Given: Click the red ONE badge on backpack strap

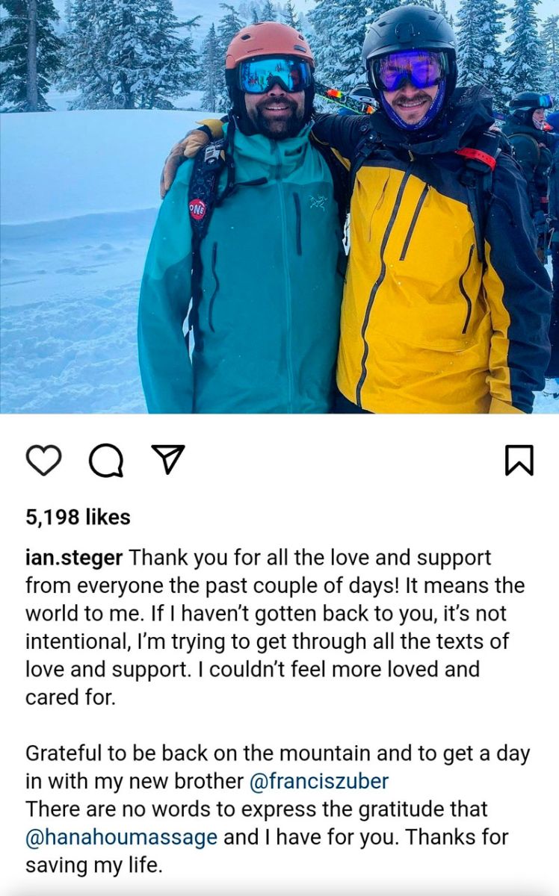Looking at the screenshot, I should (197, 208).
